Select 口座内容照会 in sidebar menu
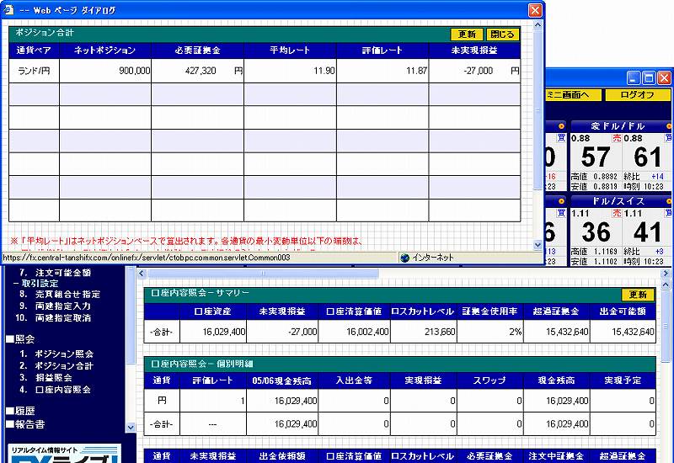The width and height of the screenshot is (674, 463). click(62, 390)
